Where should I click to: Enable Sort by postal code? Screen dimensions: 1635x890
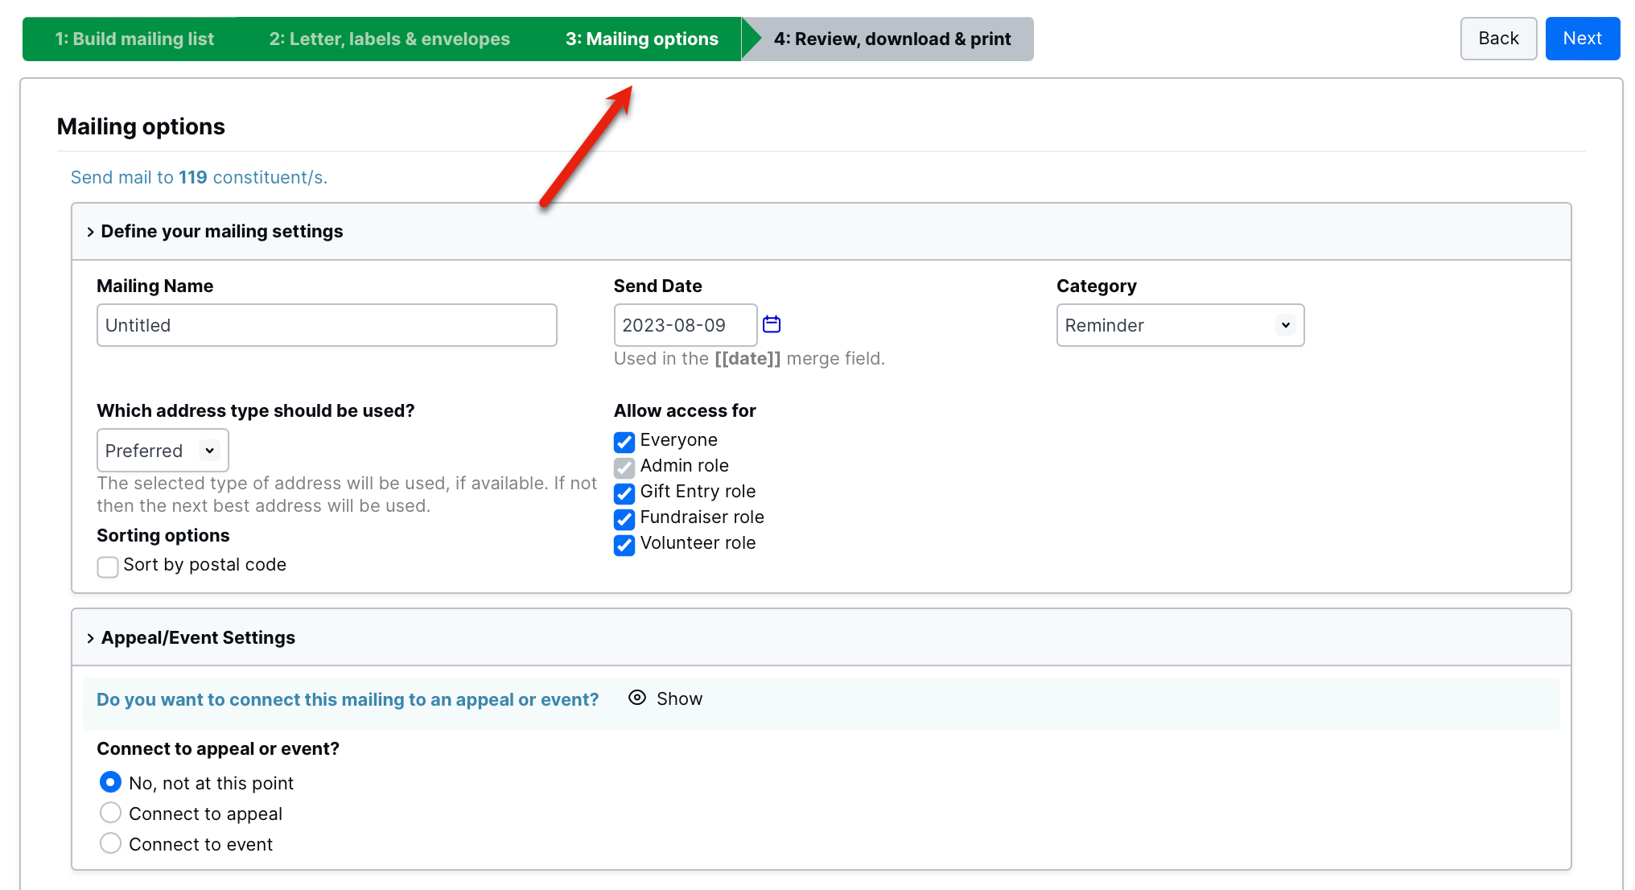[x=108, y=567]
